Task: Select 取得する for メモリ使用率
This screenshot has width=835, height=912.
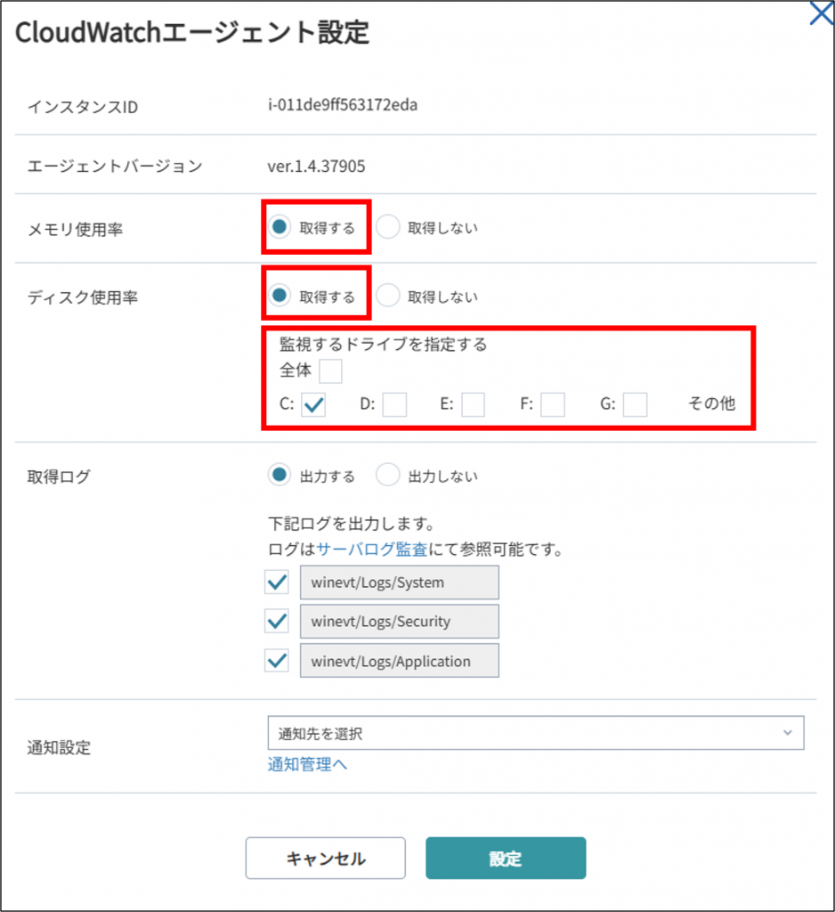Action: tap(280, 227)
